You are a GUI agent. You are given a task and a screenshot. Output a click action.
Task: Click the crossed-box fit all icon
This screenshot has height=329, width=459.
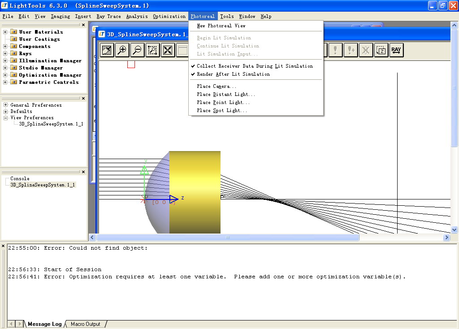[x=168, y=50]
